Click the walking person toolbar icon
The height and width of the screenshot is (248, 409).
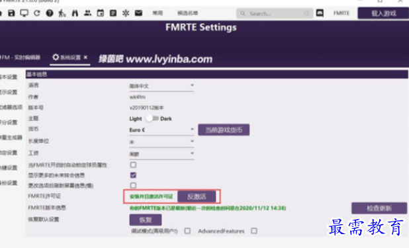click(x=62, y=13)
